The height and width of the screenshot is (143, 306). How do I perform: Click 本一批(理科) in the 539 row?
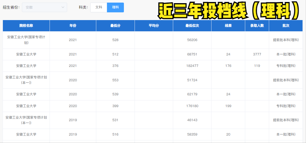coord(286,94)
